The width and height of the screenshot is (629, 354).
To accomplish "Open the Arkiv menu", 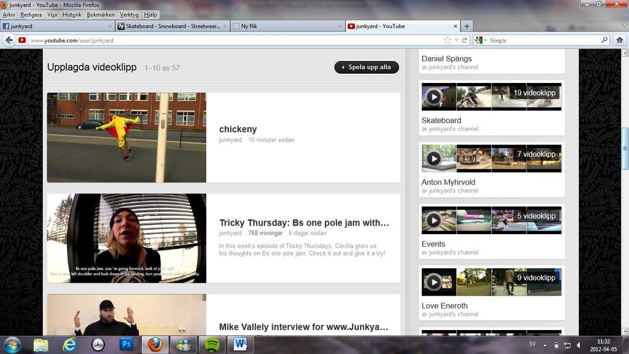I will coord(9,15).
